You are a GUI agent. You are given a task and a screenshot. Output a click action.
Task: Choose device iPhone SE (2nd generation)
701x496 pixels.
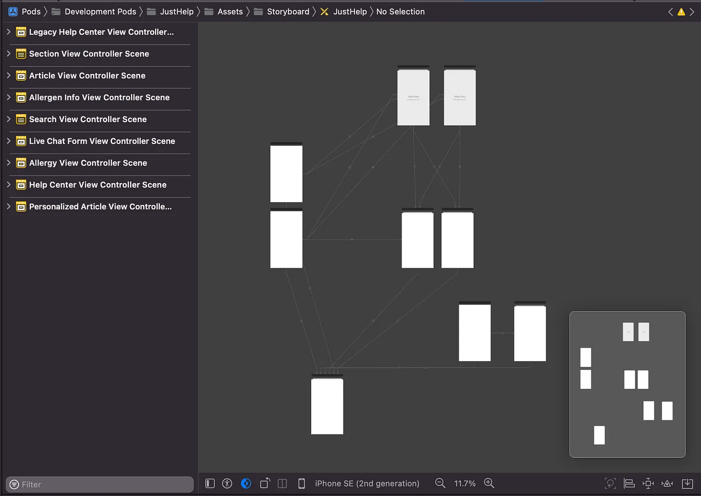pos(367,483)
